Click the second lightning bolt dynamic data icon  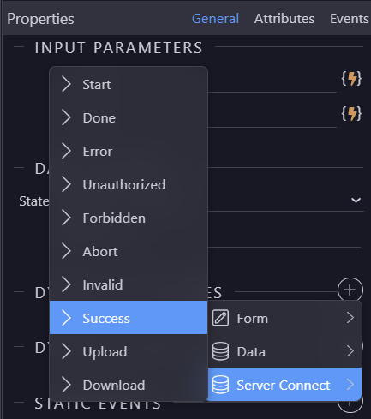tap(351, 113)
